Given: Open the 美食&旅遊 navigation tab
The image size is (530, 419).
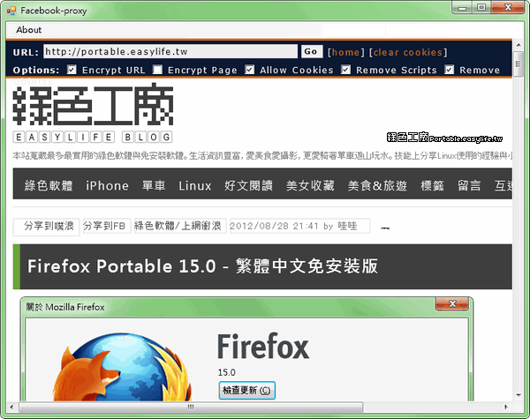Looking at the screenshot, I should click(x=377, y=186).
